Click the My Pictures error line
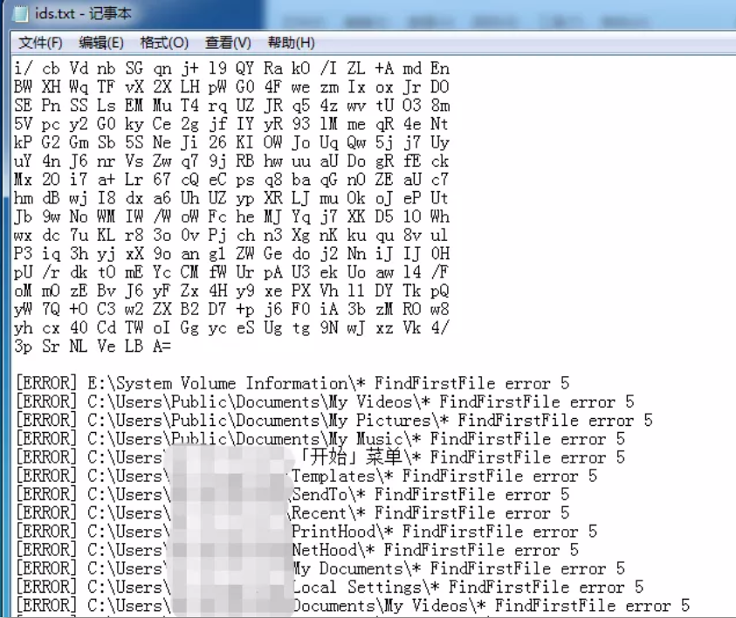The height and width of the screenshot is (618, 736). pos(334,420)
